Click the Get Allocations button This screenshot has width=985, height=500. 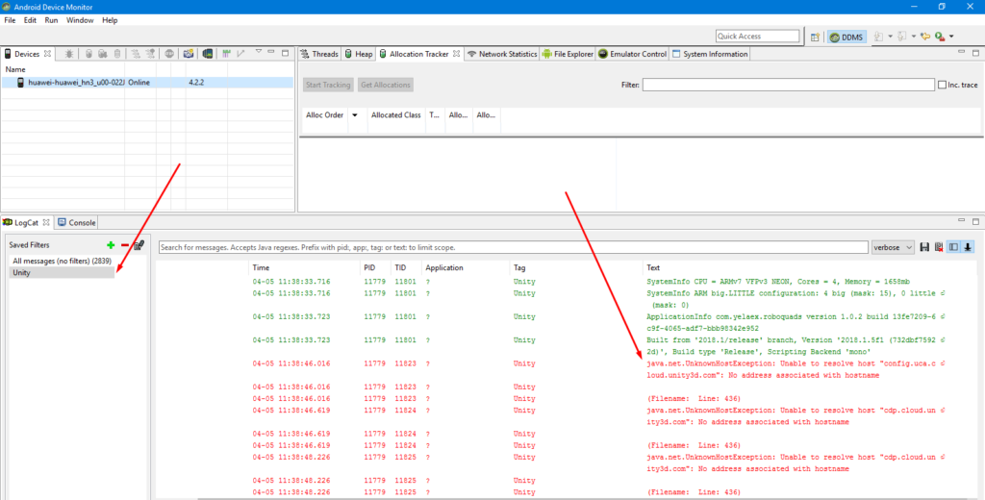(386, 85)
